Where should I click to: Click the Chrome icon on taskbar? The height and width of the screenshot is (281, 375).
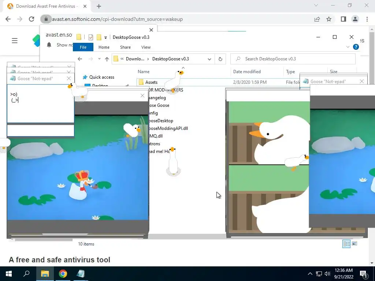63,274
